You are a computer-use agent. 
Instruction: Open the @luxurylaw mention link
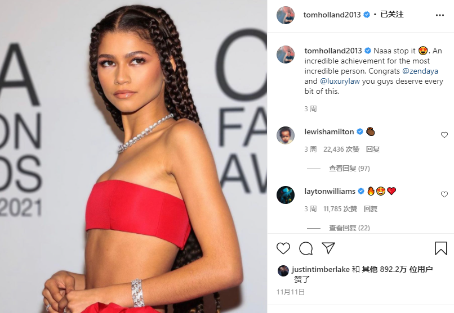pyautogui.click(x=340, y=81)
